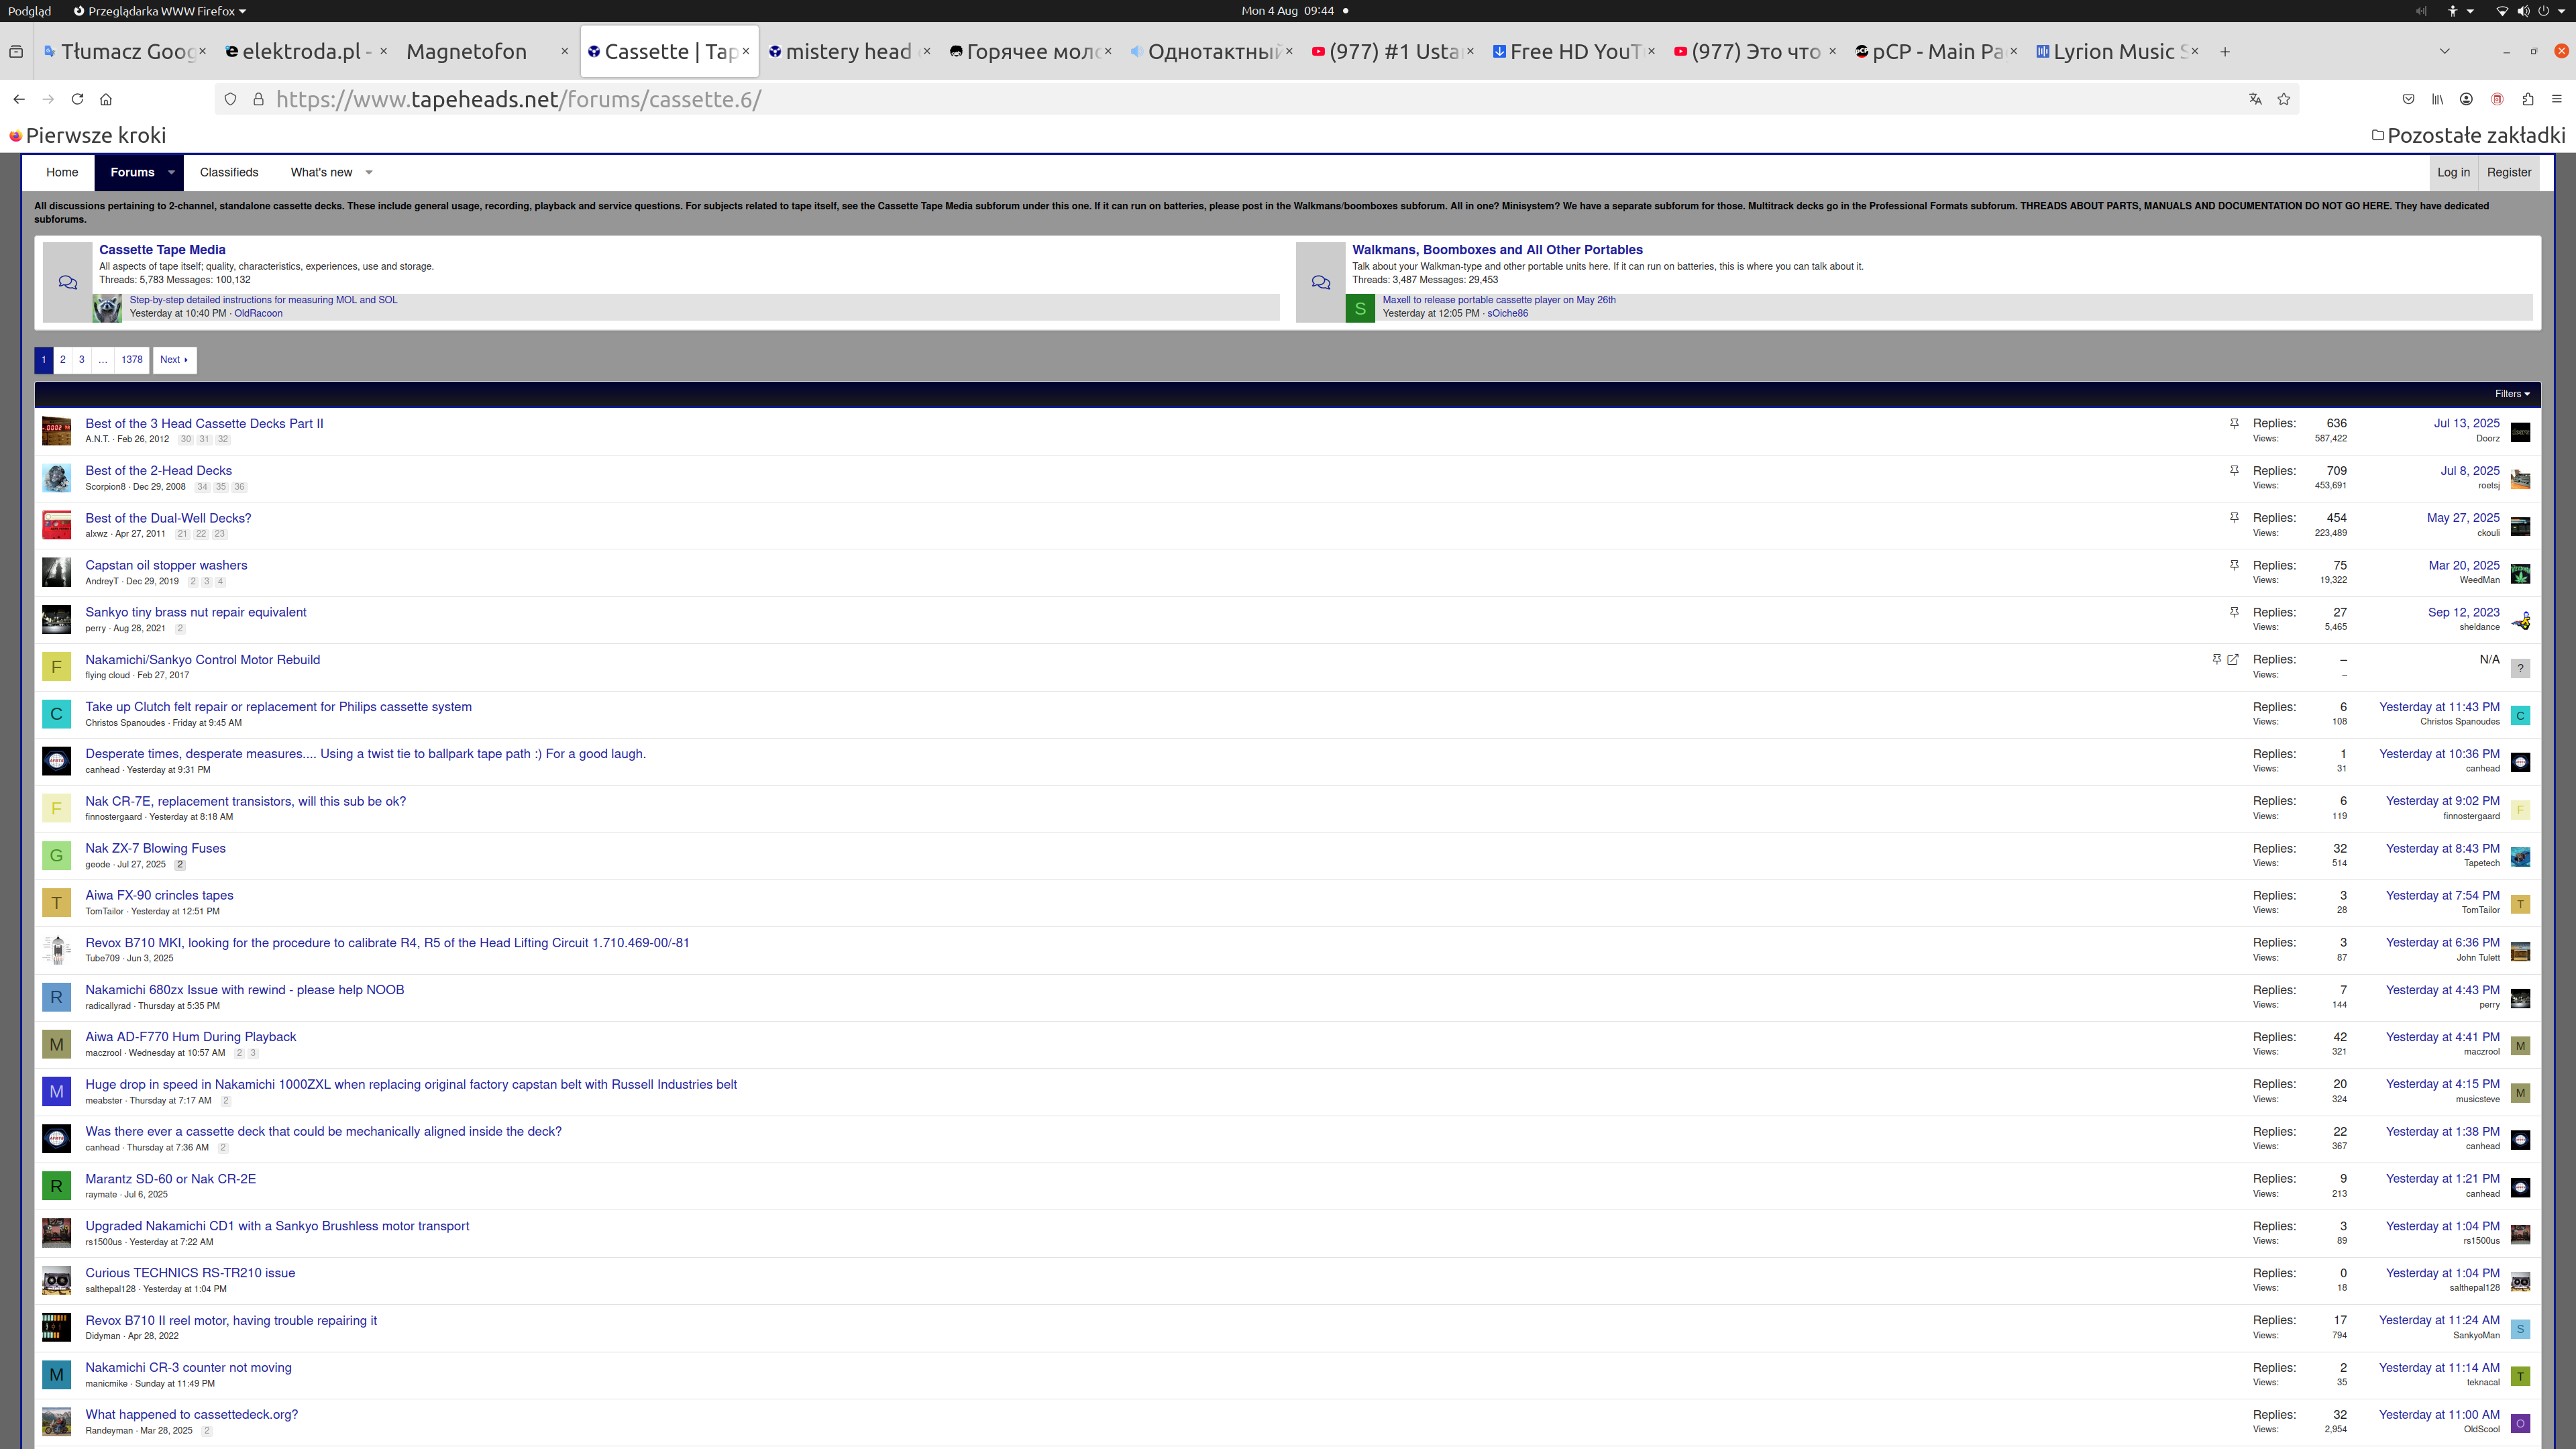Click the green S avatar for sOiche86
This screenshot has width=2576, height=1449.
coord(1360,308)
